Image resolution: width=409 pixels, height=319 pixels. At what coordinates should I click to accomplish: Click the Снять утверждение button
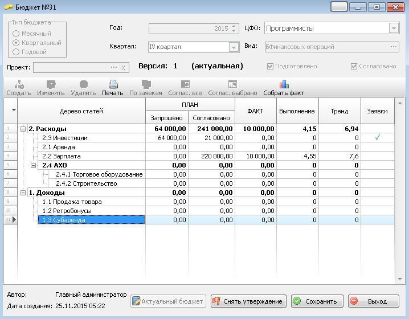pyautogui.click(x=248, y=301)
